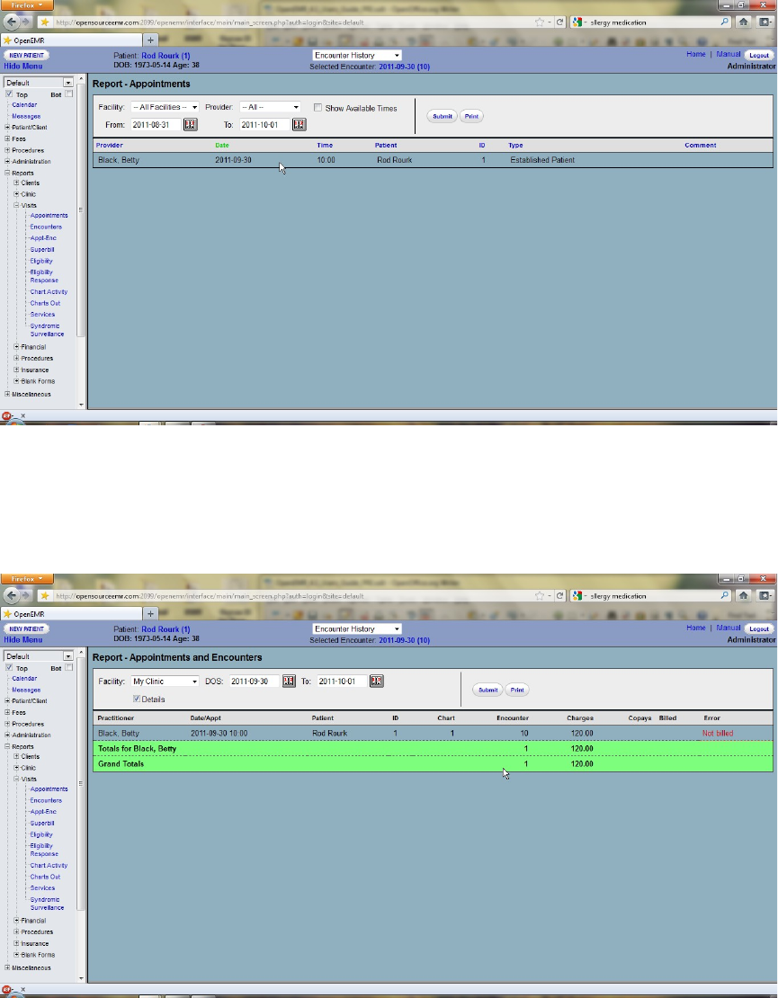Click Firefox forward arrow in Appointments-only report window
Screen dimensions: 778x998
(x=26, y=22)
